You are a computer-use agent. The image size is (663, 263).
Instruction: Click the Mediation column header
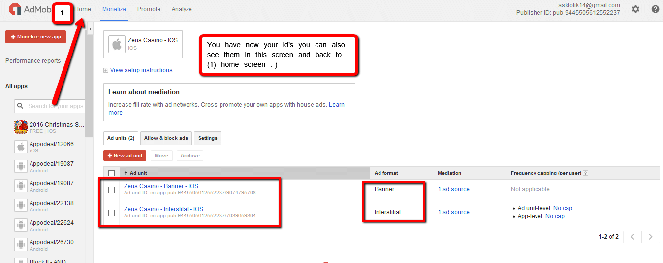coord(449,173)
